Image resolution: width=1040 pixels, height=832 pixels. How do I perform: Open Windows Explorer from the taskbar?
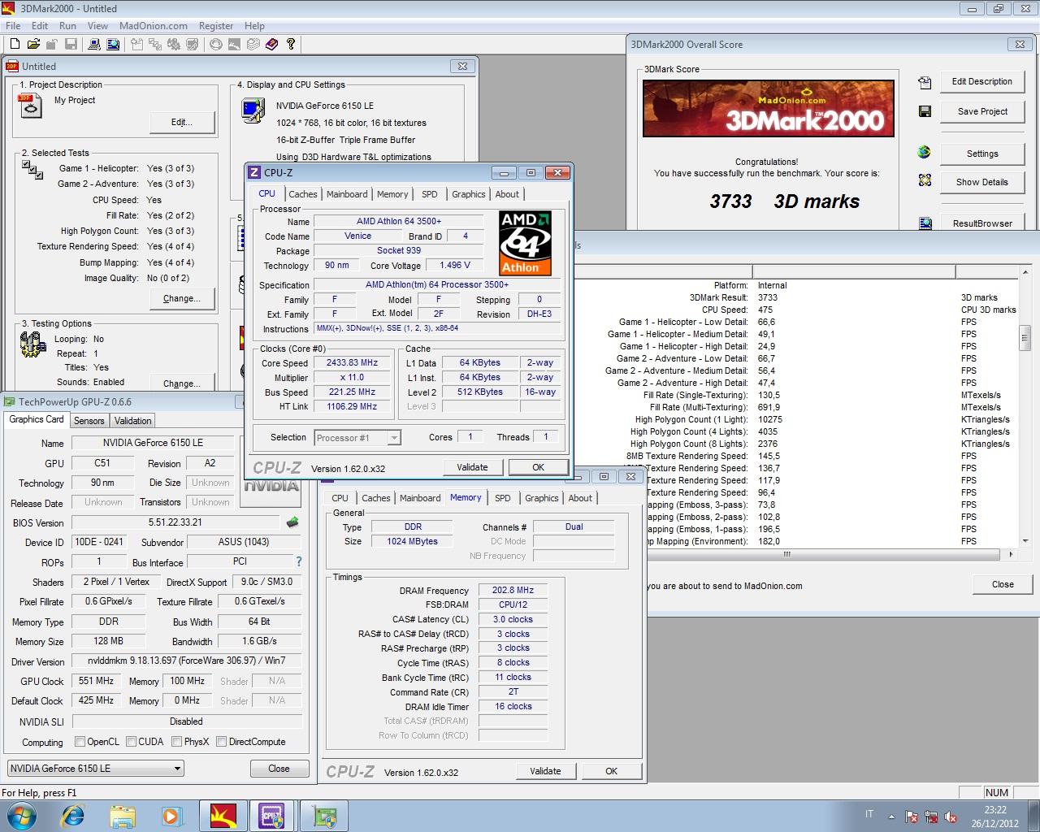click(123, 816)
